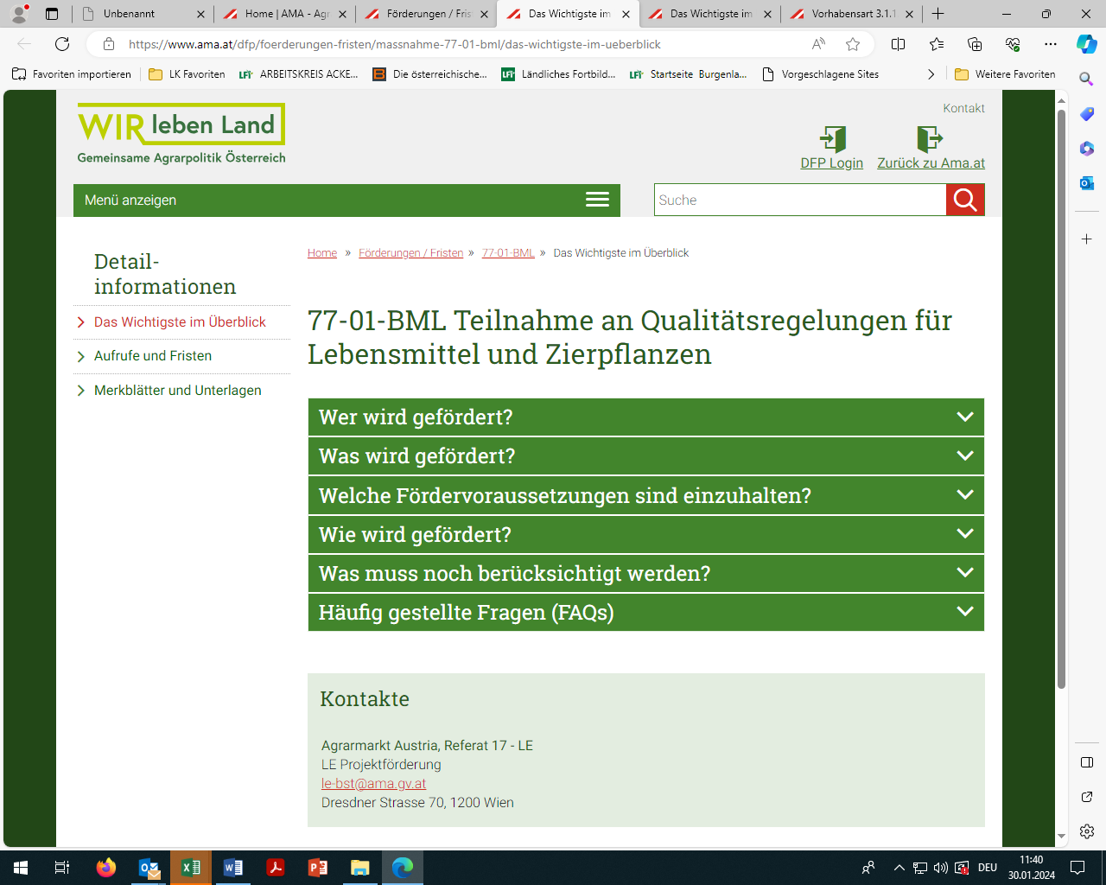This screenshot has width=1106, height=885.
Task: Add page to favorites with star icon
Action: 853,44
